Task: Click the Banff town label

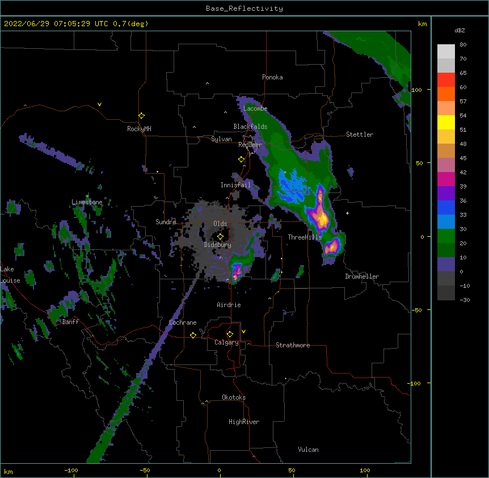Action: (70, 322)
